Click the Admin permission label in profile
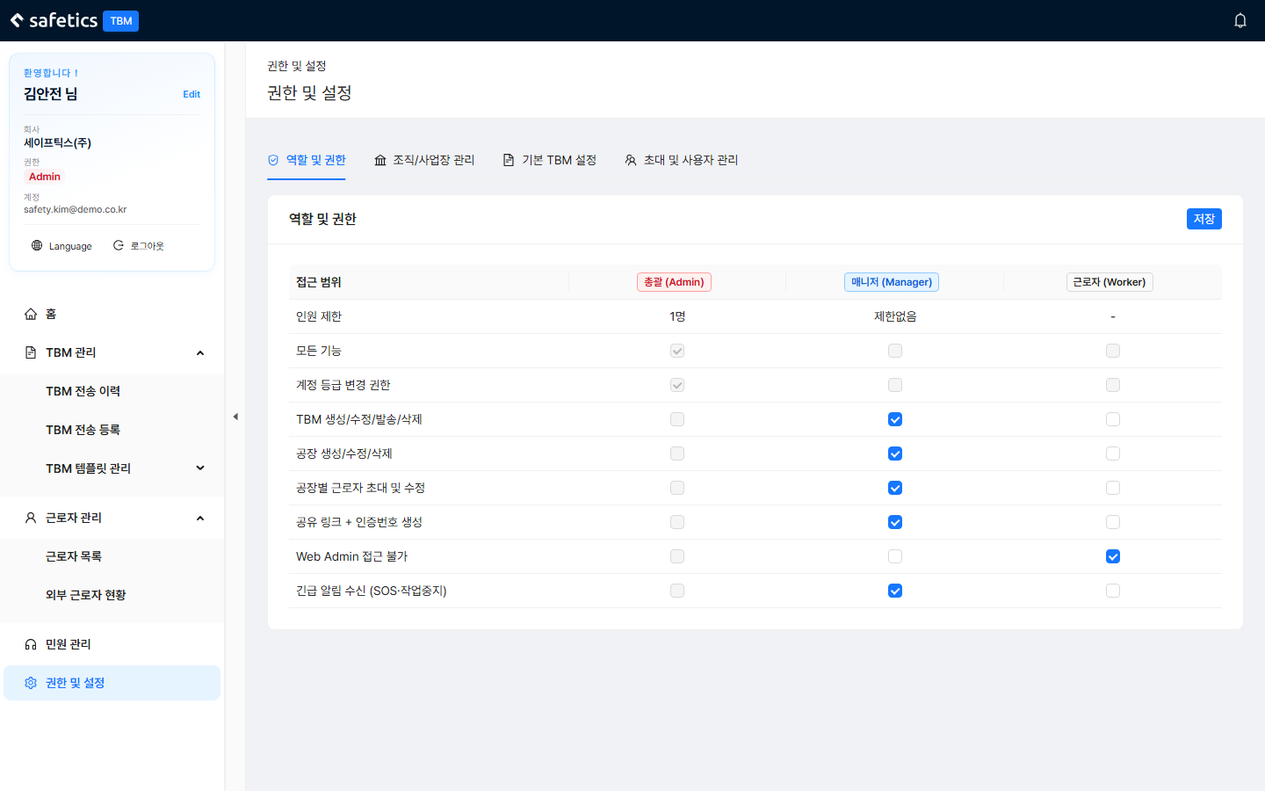 coord(45,177)
